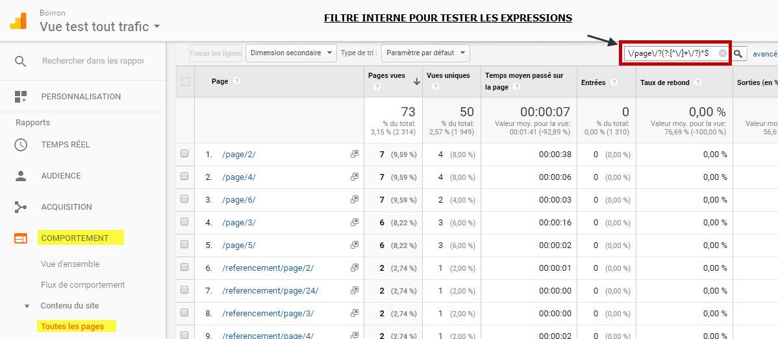Open the Vue test tout trafic view selector

pos(100,27)
